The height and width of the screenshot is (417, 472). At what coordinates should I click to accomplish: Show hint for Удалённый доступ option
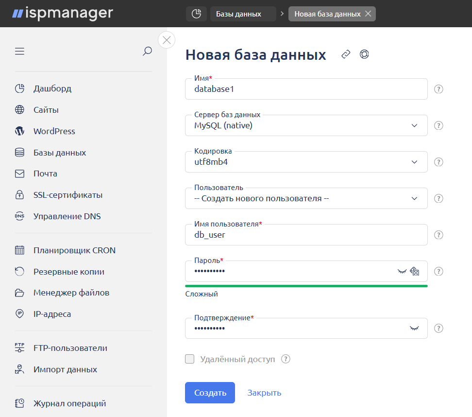pos(286,359)
